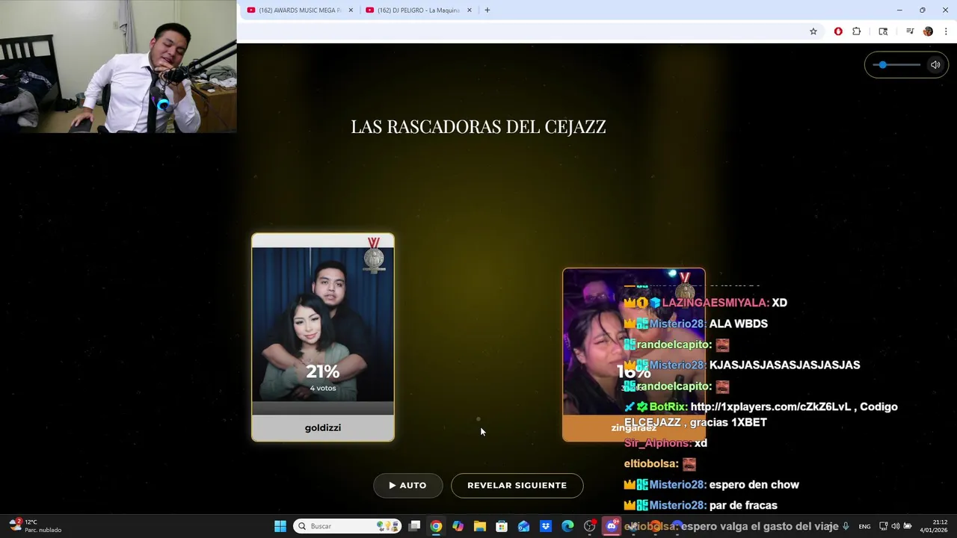
Task: Open the Discord taskbar icon
Action: [x=612, y=526]
